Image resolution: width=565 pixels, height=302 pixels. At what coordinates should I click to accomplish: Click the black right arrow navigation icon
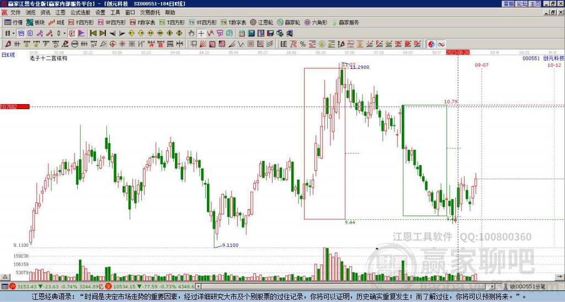(122, 34)
